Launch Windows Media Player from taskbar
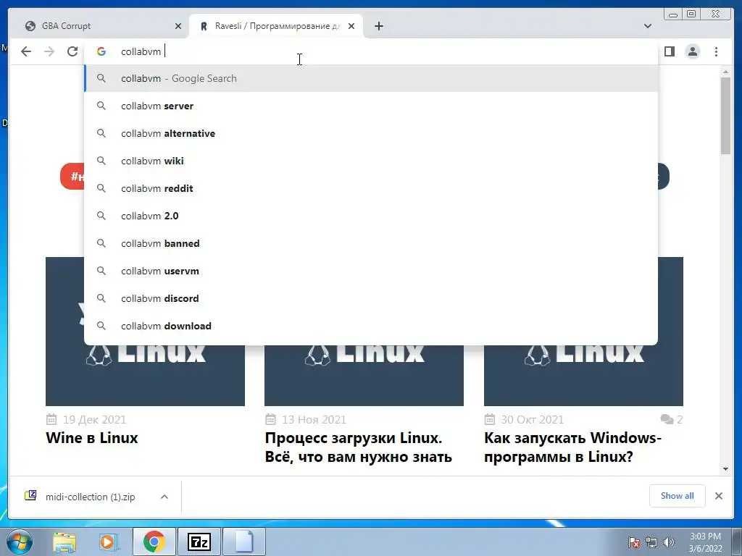The width and height of the screenshot is (742, 556). 108,542
